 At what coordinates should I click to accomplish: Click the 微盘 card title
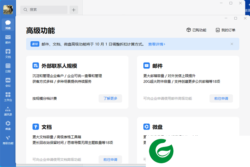click(x=157, y=127)
